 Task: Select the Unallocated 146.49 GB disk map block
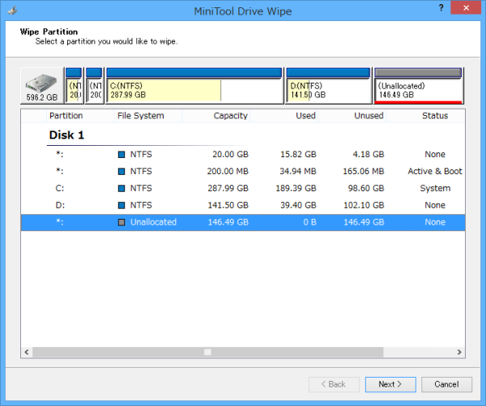coord(419,86)
